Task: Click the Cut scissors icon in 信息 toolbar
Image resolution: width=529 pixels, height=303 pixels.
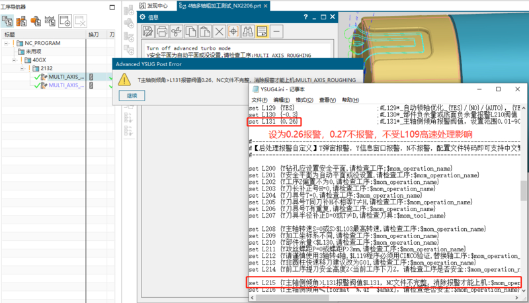Action: tap(177, 31)
